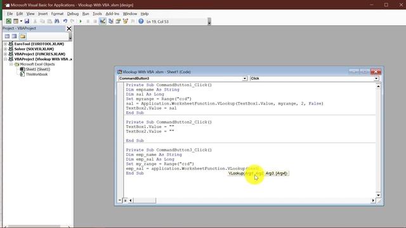
Task: Click the Reset stop icon
Action: [95, 22]
